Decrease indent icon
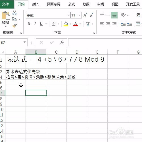142x142 pixels. (x=123, y=24)
